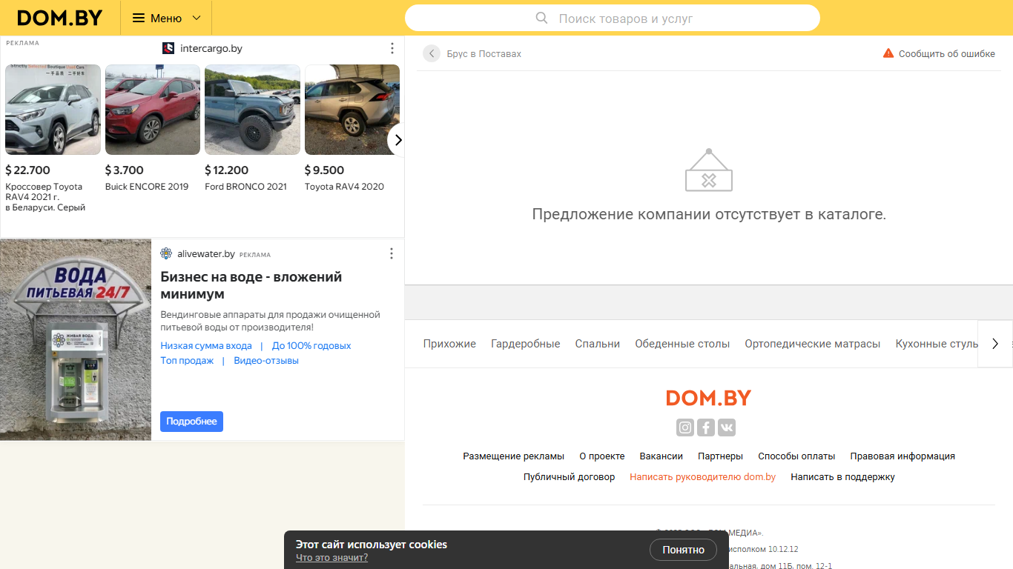Image resolution: width=1013 pixels, height=569 pixels.
Task: Open the alivewater.by advertiser link
Action: point(206,254)
